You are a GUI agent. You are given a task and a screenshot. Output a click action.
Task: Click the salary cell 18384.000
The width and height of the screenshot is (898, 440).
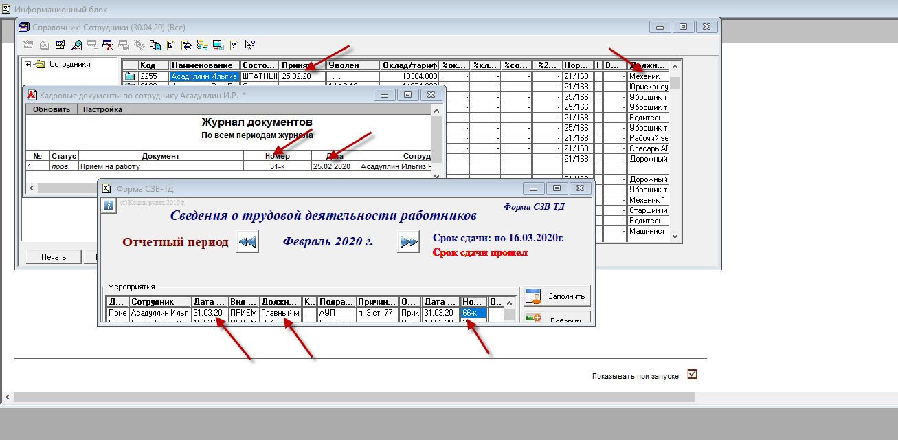pyautogui.click(x=410, y=76)
